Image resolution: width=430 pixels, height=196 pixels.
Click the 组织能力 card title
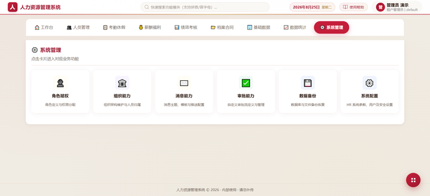122,96
